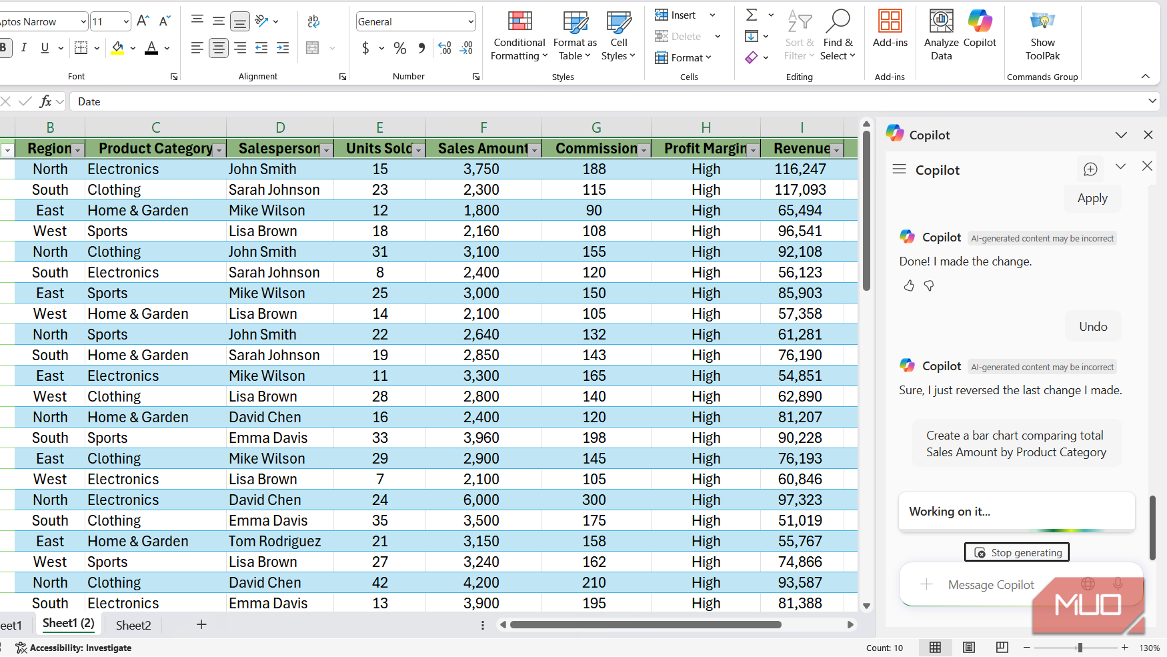Click Analyze Data
The image size is (1167, 657).
(x=941, y=36)
